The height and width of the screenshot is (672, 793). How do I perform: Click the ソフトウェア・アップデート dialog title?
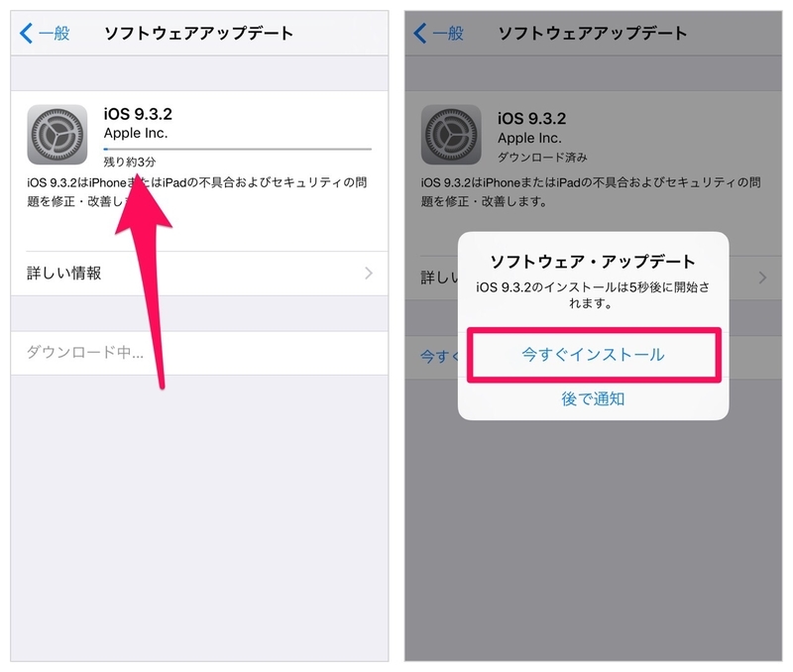pyautogui.click(x=593, y=262)
